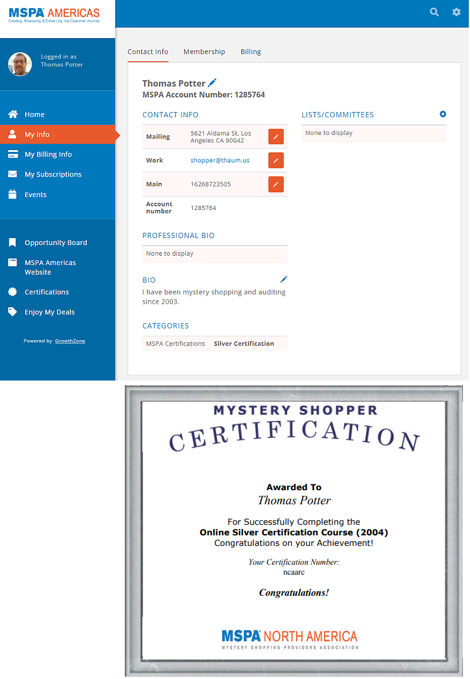This screenshot has width=470, height=679.
Task: Click the Thomas Potter profile photo
Action: 20,64
